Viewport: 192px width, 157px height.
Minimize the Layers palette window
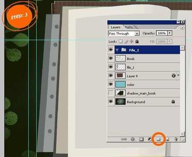click(178, 22)
